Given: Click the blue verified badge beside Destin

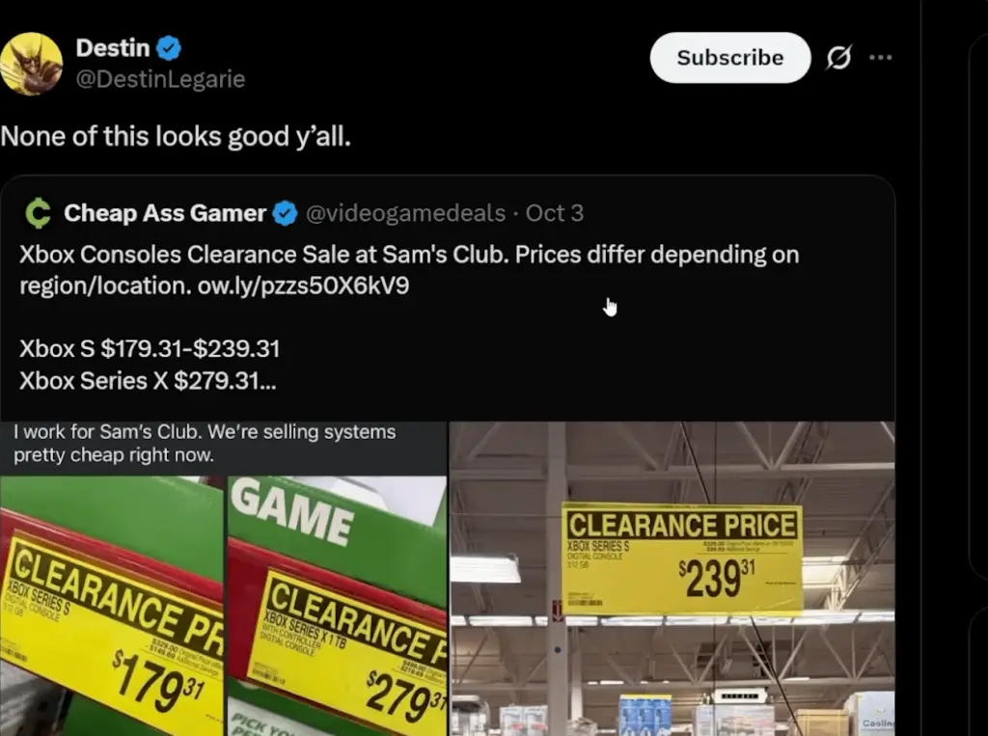Looking at the screenshot, I should pos(169,48).
